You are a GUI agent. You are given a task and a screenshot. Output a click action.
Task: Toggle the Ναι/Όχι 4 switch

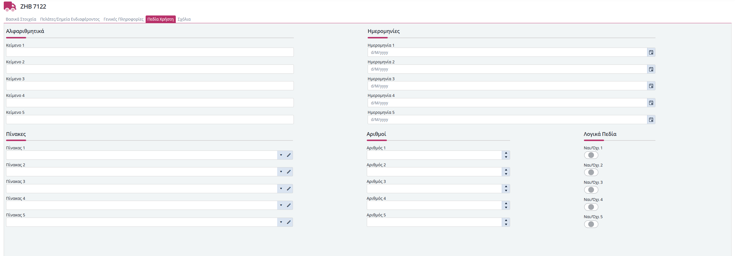tap(591, 207)
